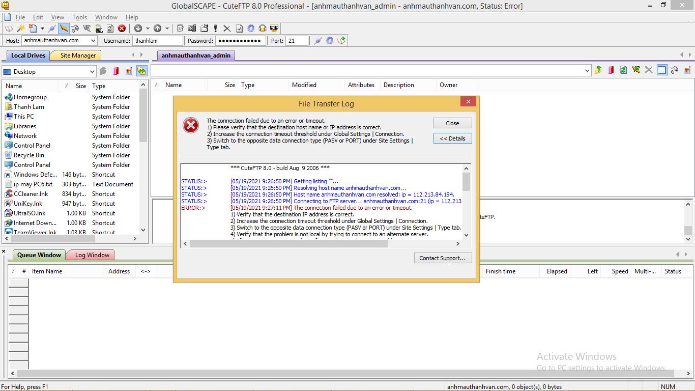Click the local file list scroll down arrow
This screenshot has width=695, height=391.
[143, 230]
